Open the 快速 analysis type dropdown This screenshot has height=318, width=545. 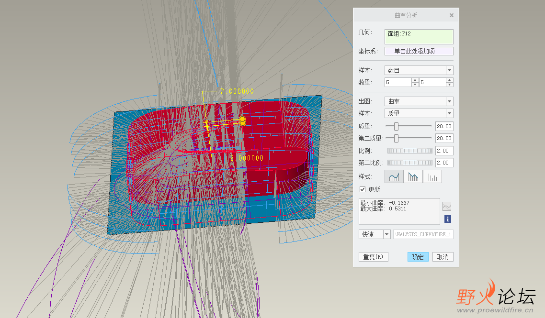(387, 234)
